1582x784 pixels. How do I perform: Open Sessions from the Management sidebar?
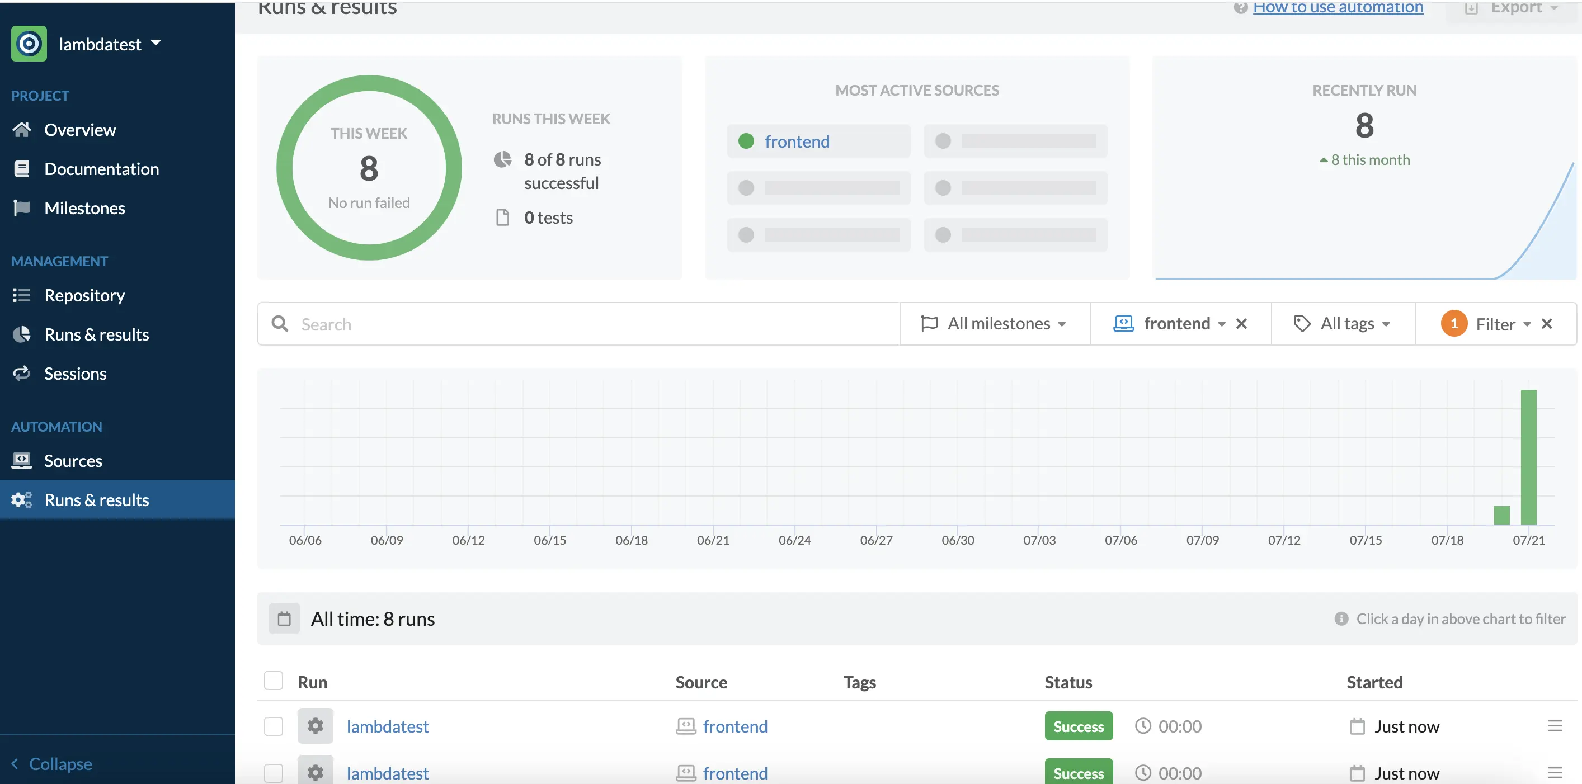tap(75, 374)
